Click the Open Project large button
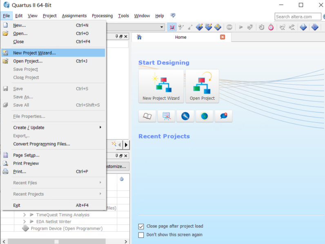Image resolution: width=325 pixels, height=244 pixels. click(202, 86)
